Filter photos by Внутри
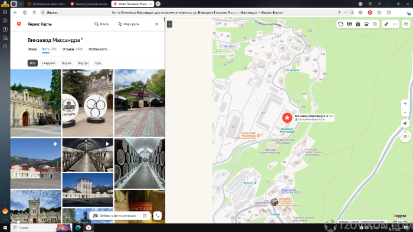 coord(83,63)
